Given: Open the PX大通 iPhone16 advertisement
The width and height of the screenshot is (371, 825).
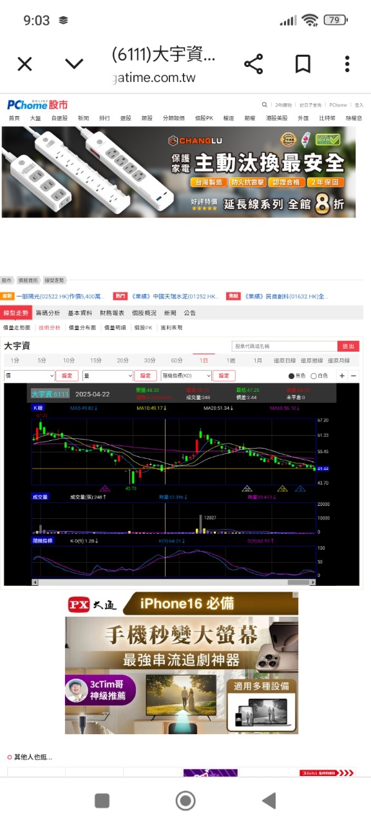Looking at the screenshot, I should (x=182, y=663).
